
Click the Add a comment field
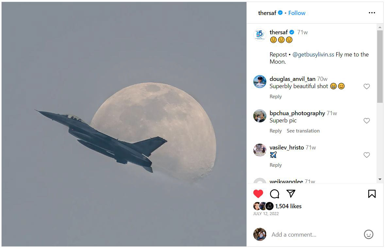click(314, 234)
